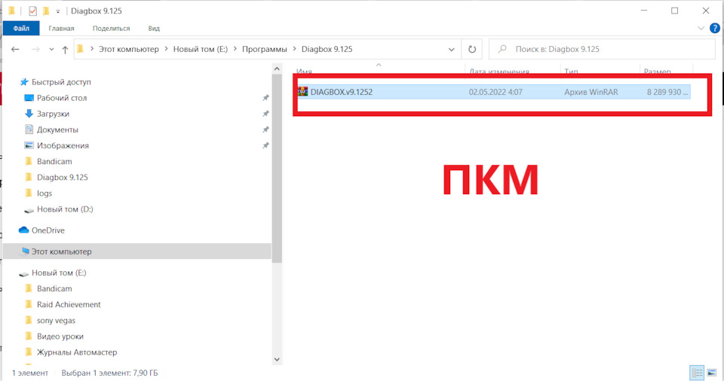The width and height of the screenshot is (724, 381).
Task: Click the Рабочий стол desktop icon
Action: [x=29, y=98]
